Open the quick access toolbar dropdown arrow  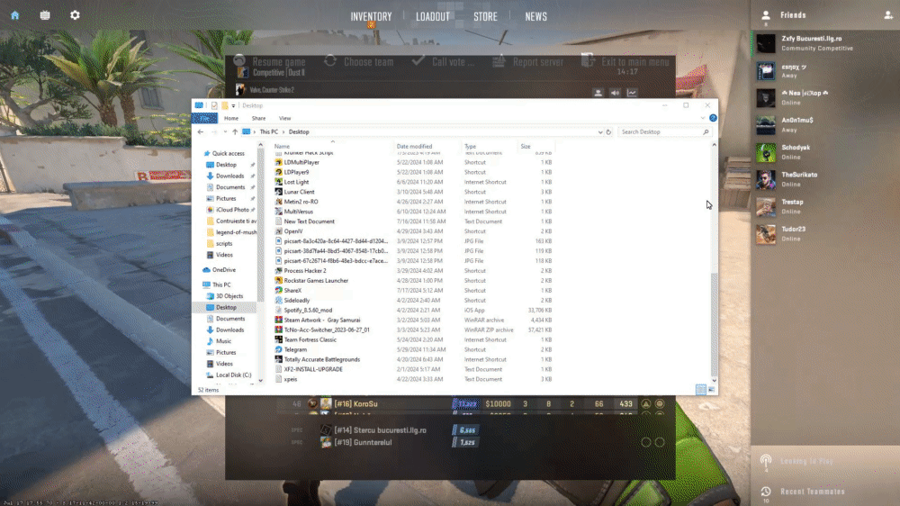(233, 105)
